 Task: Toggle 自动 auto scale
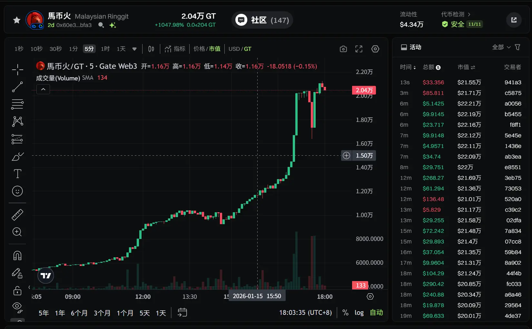tap(376, 313)
